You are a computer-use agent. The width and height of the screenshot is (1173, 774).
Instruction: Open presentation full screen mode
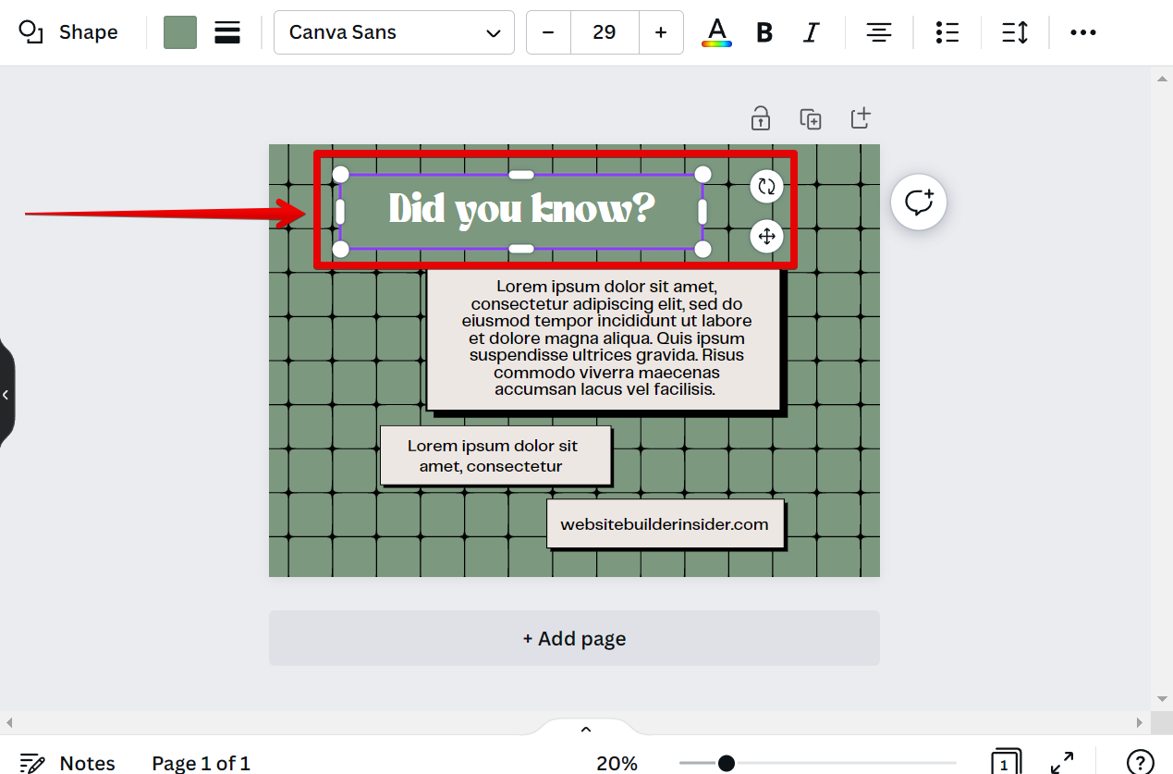tap(1061, 763)
